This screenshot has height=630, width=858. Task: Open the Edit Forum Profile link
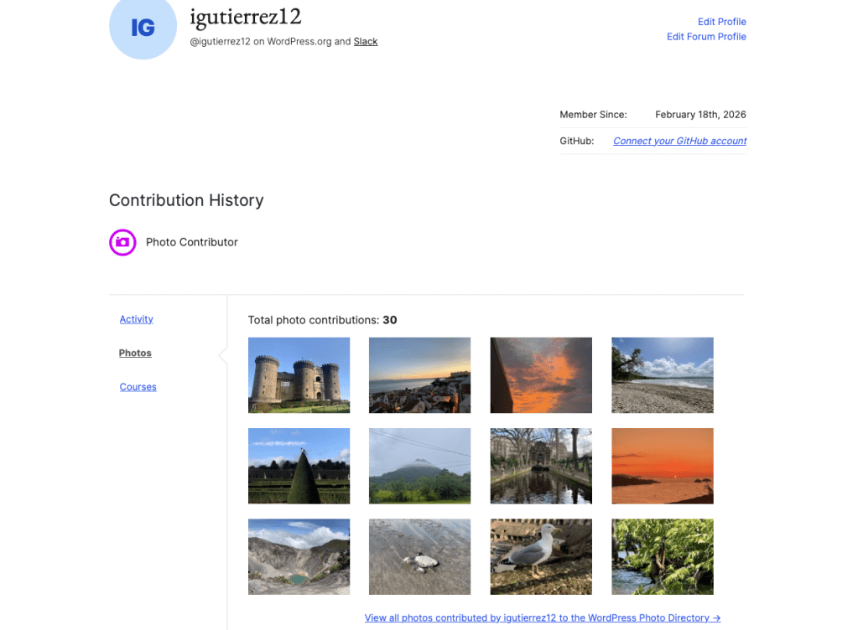coord(706,36)
